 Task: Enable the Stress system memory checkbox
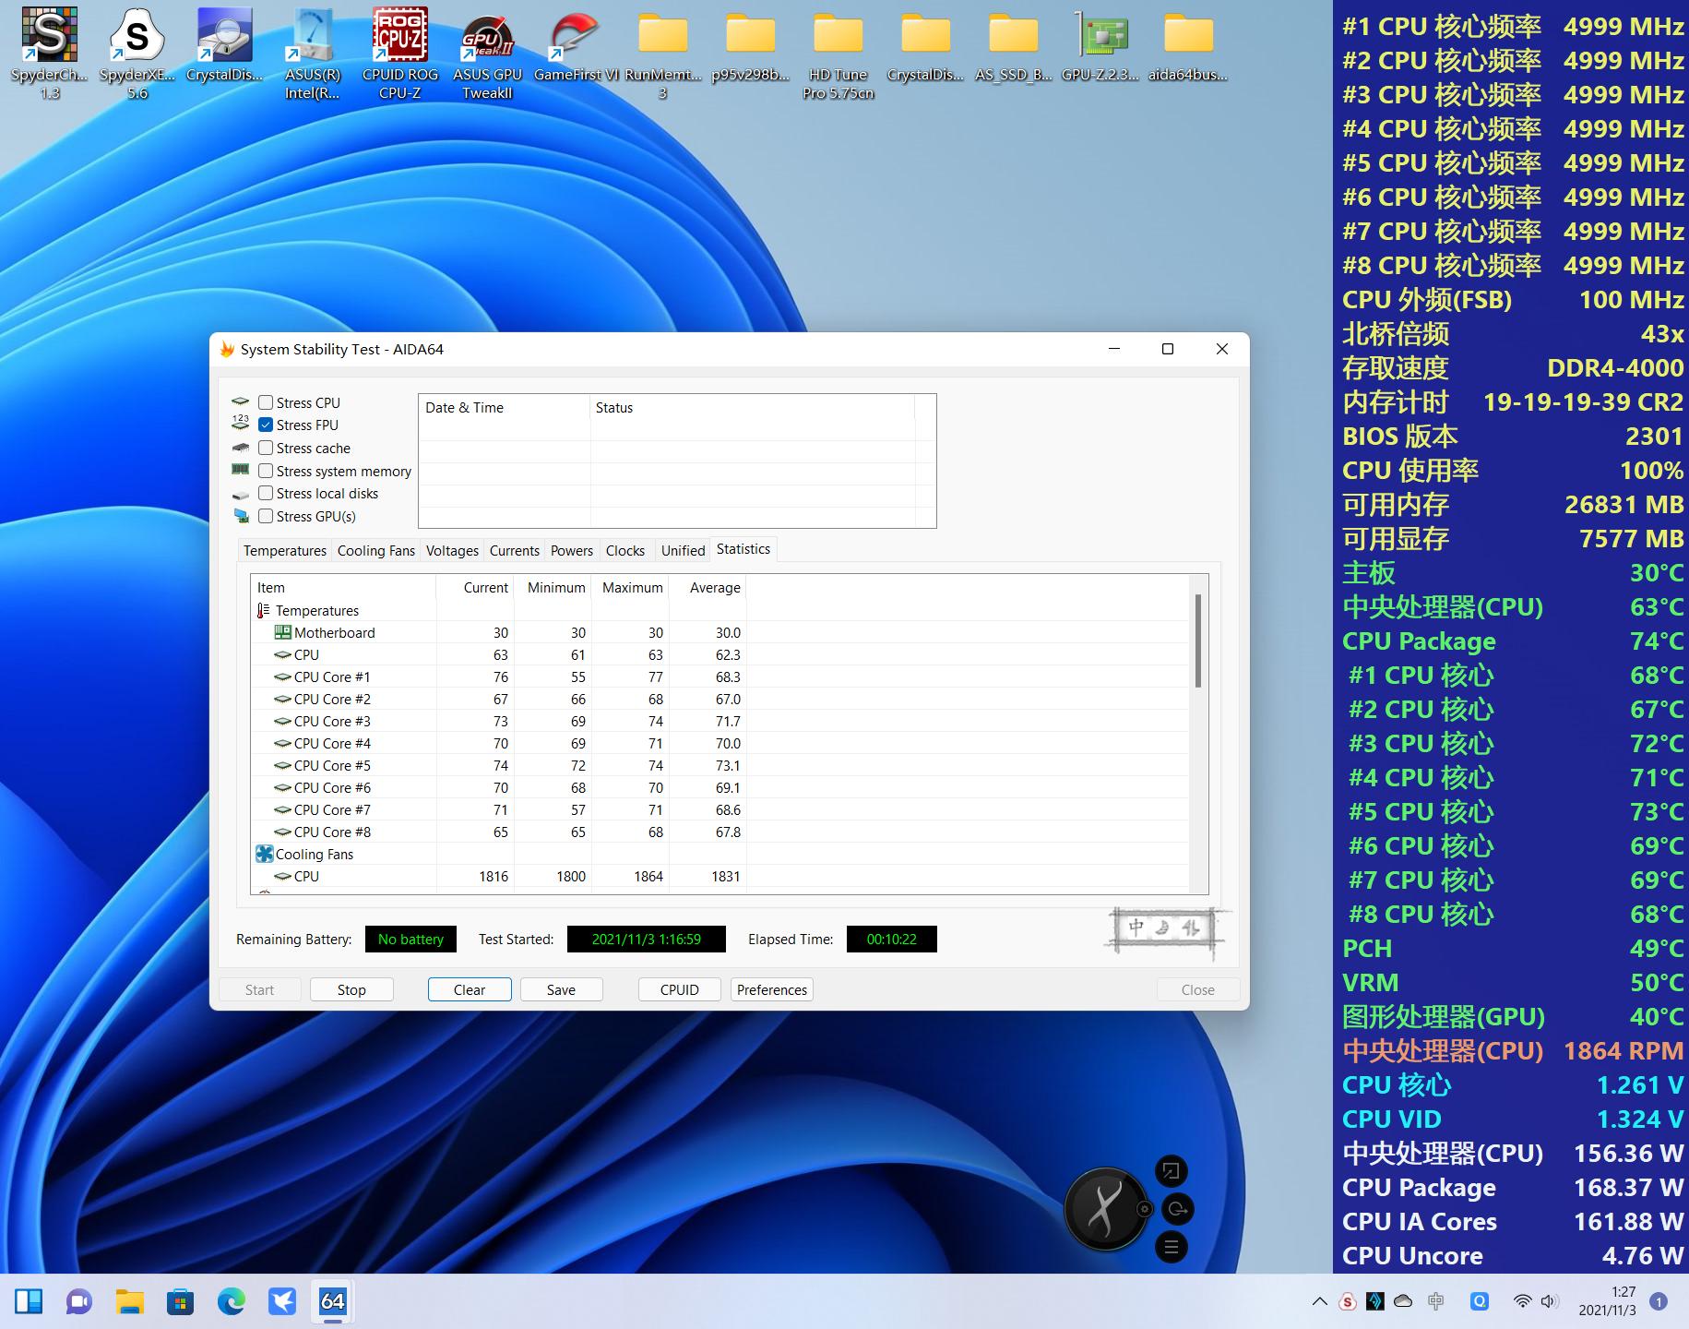pyautogui.click(x=266, y=471)
